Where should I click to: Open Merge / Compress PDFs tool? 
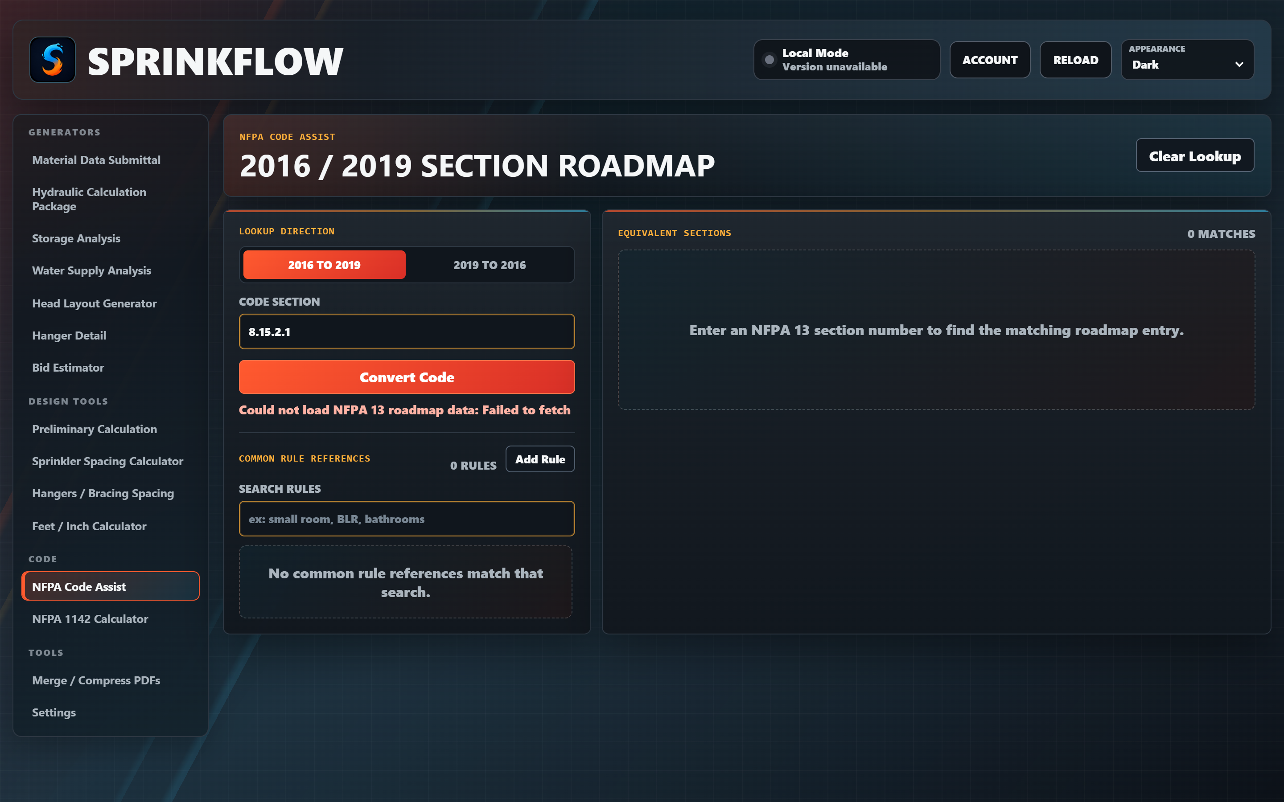tap(111, 680)
